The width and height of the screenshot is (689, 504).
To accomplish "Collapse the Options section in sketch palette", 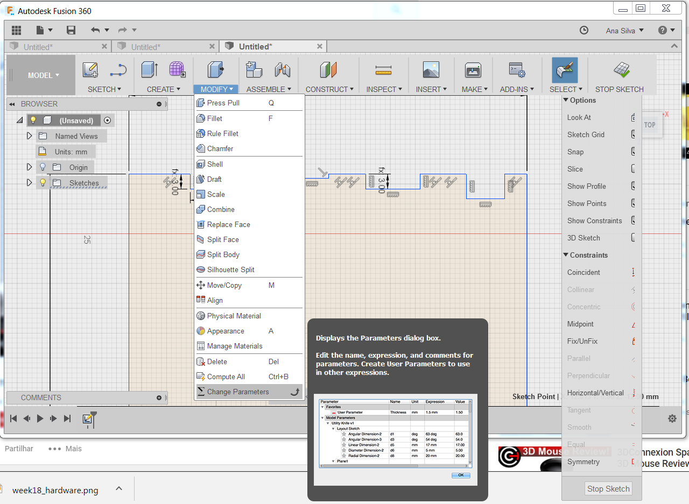I will [566, 100].
